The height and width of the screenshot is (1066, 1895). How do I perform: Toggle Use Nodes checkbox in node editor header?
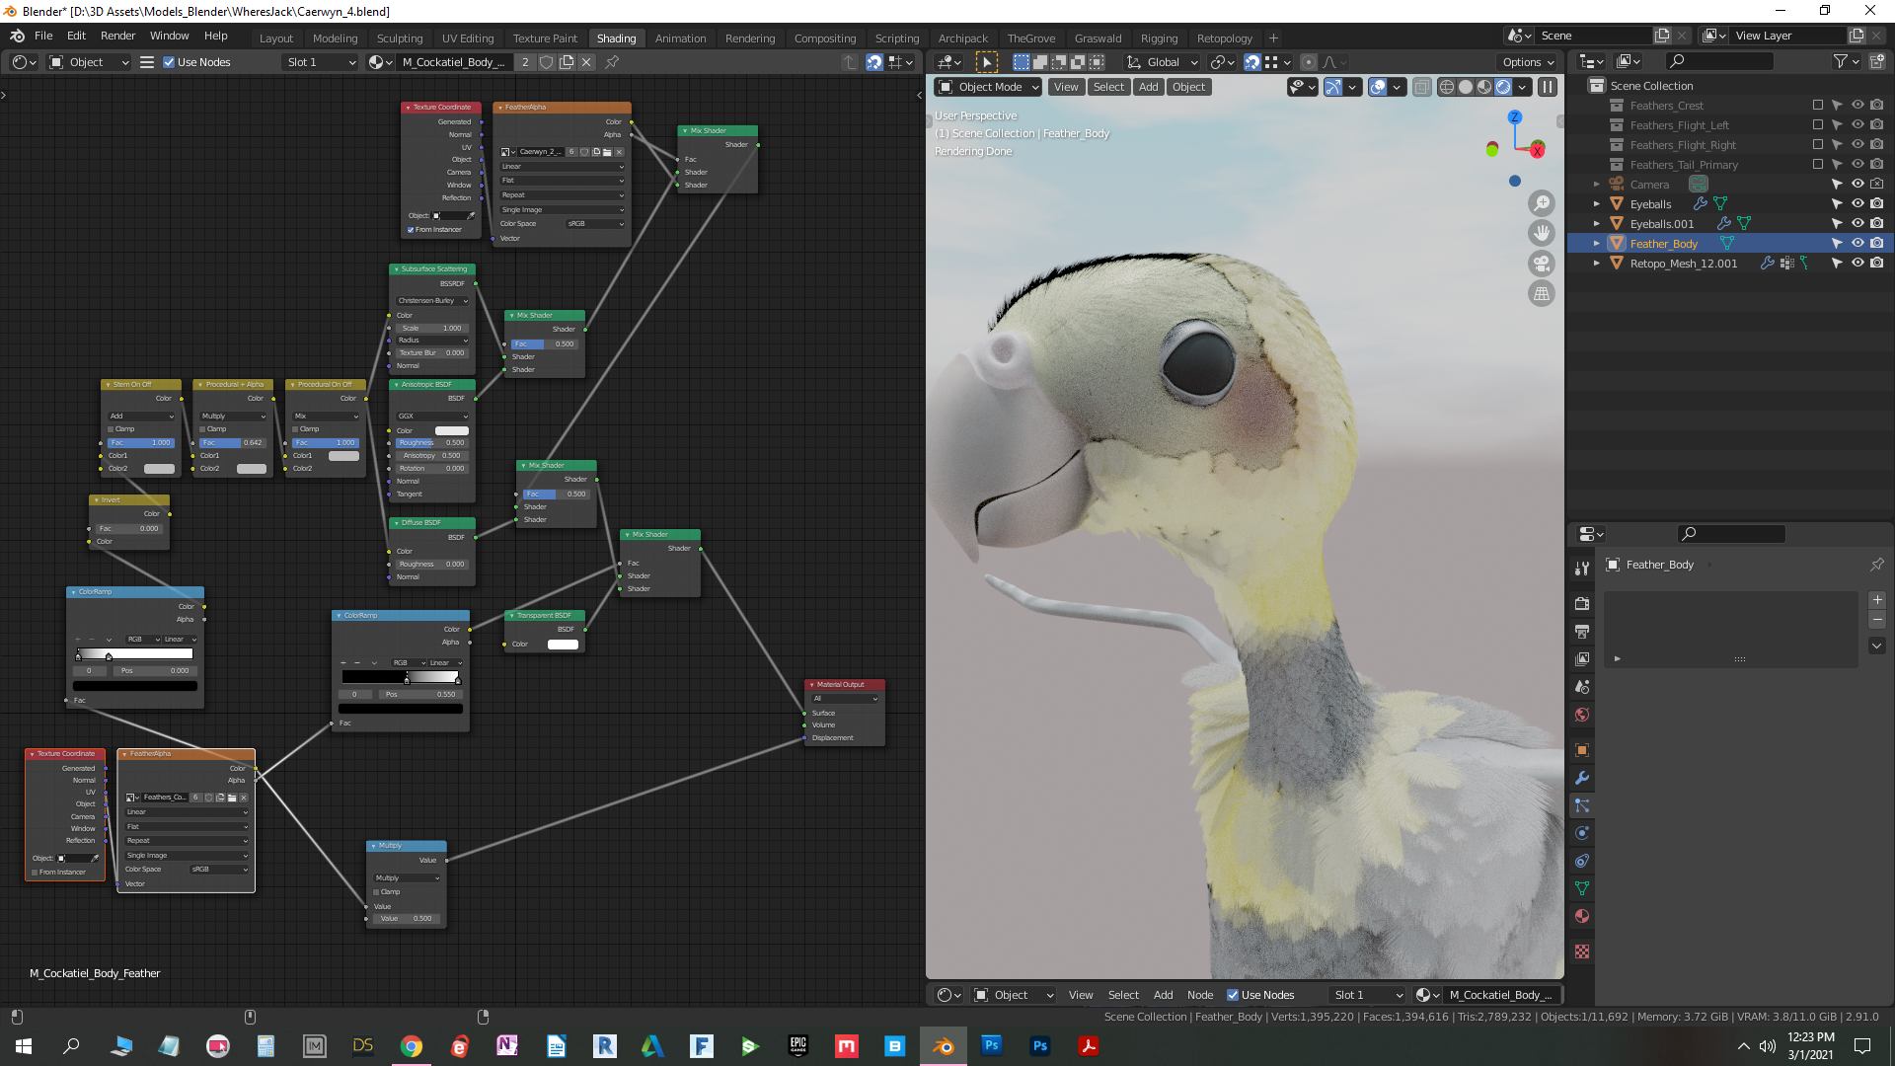point(169,62)
